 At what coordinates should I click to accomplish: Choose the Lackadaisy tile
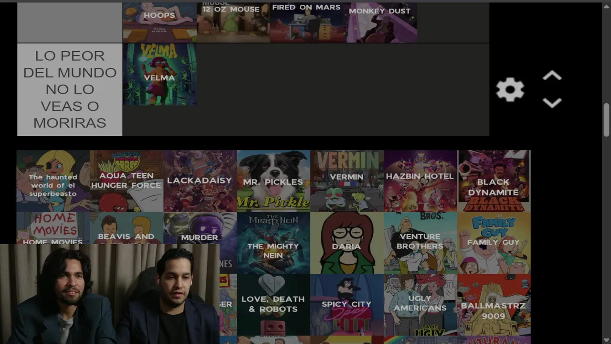200,181
